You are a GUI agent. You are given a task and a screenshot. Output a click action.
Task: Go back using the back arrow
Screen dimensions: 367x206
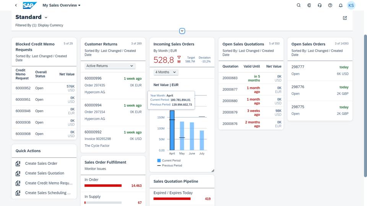16,5
